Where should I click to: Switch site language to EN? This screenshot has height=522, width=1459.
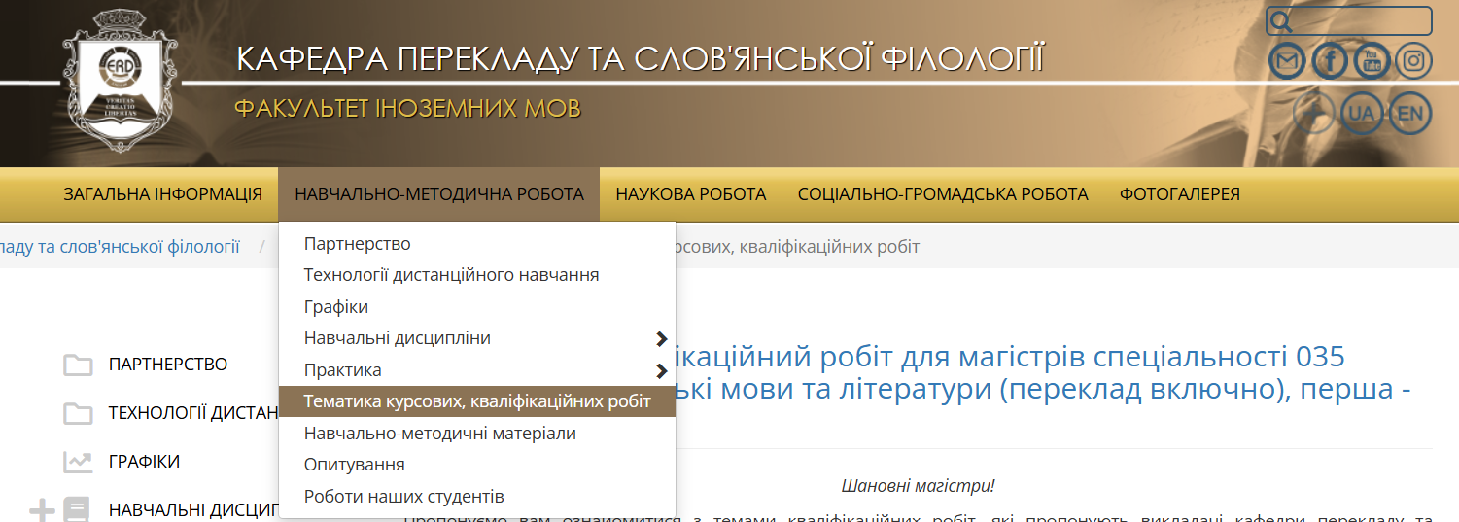(x=1409, y=114)
